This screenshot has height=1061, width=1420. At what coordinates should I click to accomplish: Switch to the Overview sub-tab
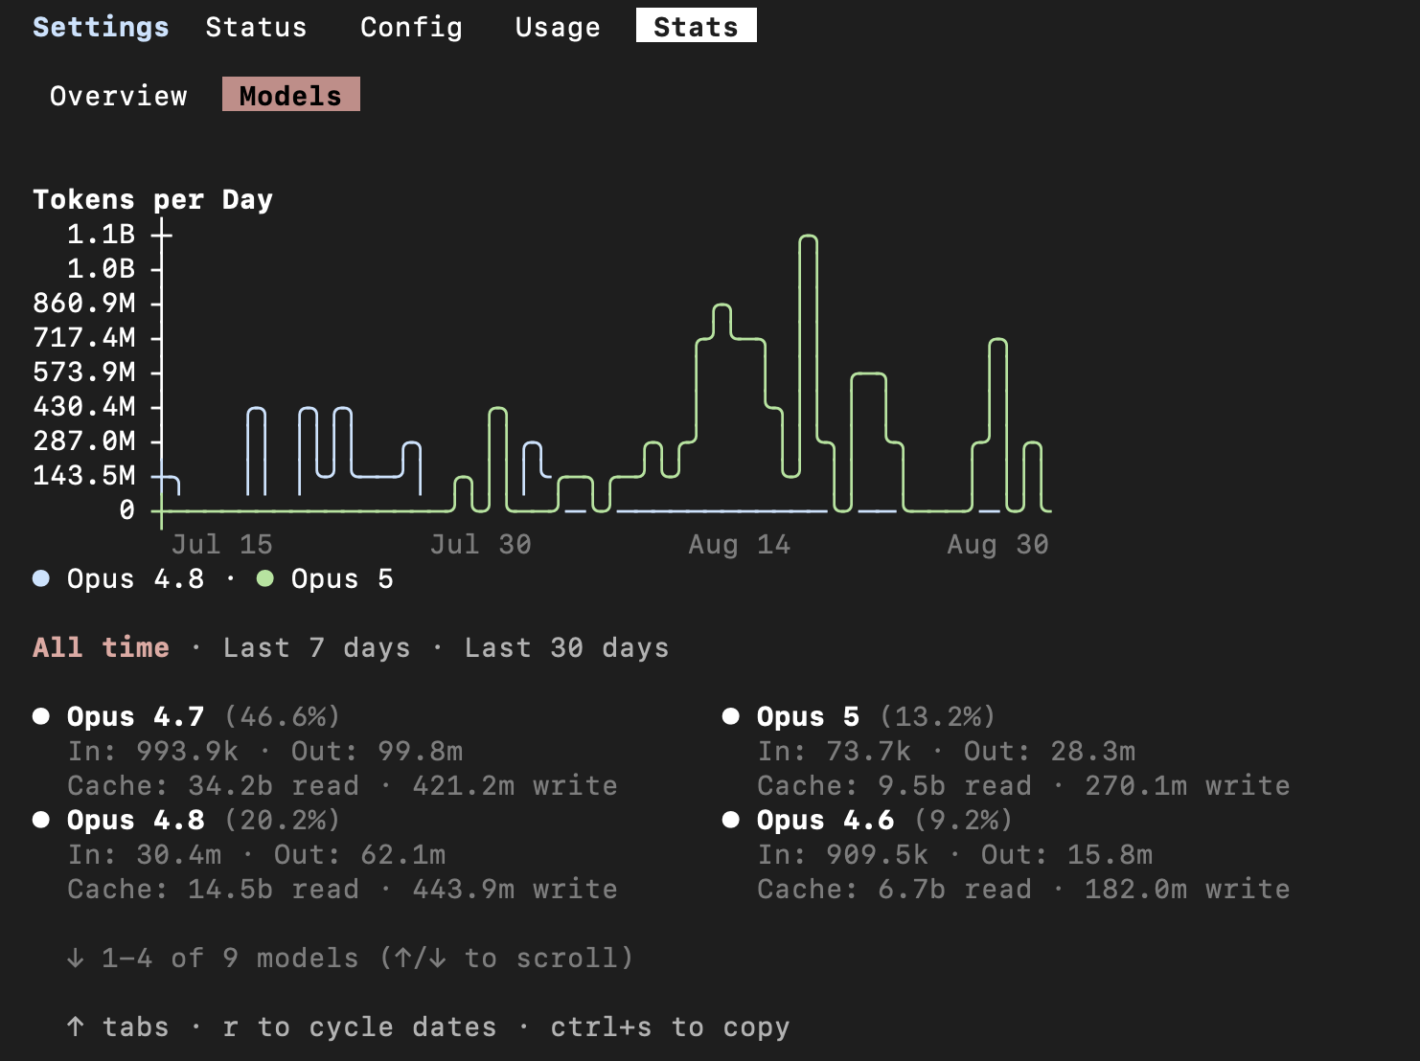[x=119, y=96]
